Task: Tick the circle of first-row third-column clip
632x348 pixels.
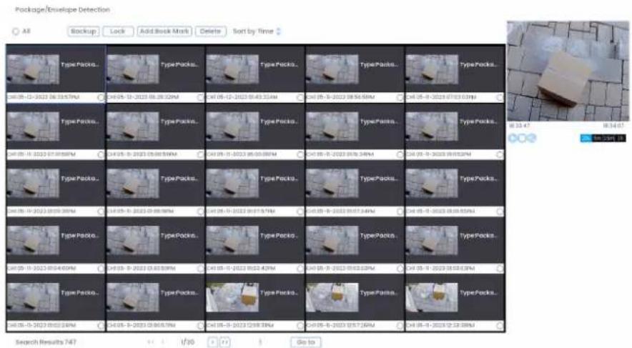Action: 300,97
